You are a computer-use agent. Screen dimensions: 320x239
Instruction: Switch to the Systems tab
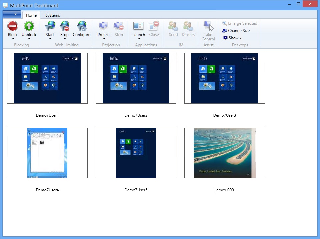[x=53, y=15]
